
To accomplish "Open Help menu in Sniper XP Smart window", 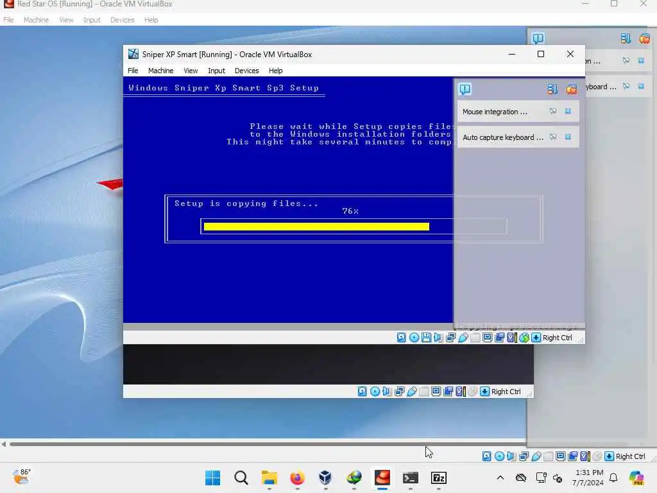I will [x=276, y=71].
